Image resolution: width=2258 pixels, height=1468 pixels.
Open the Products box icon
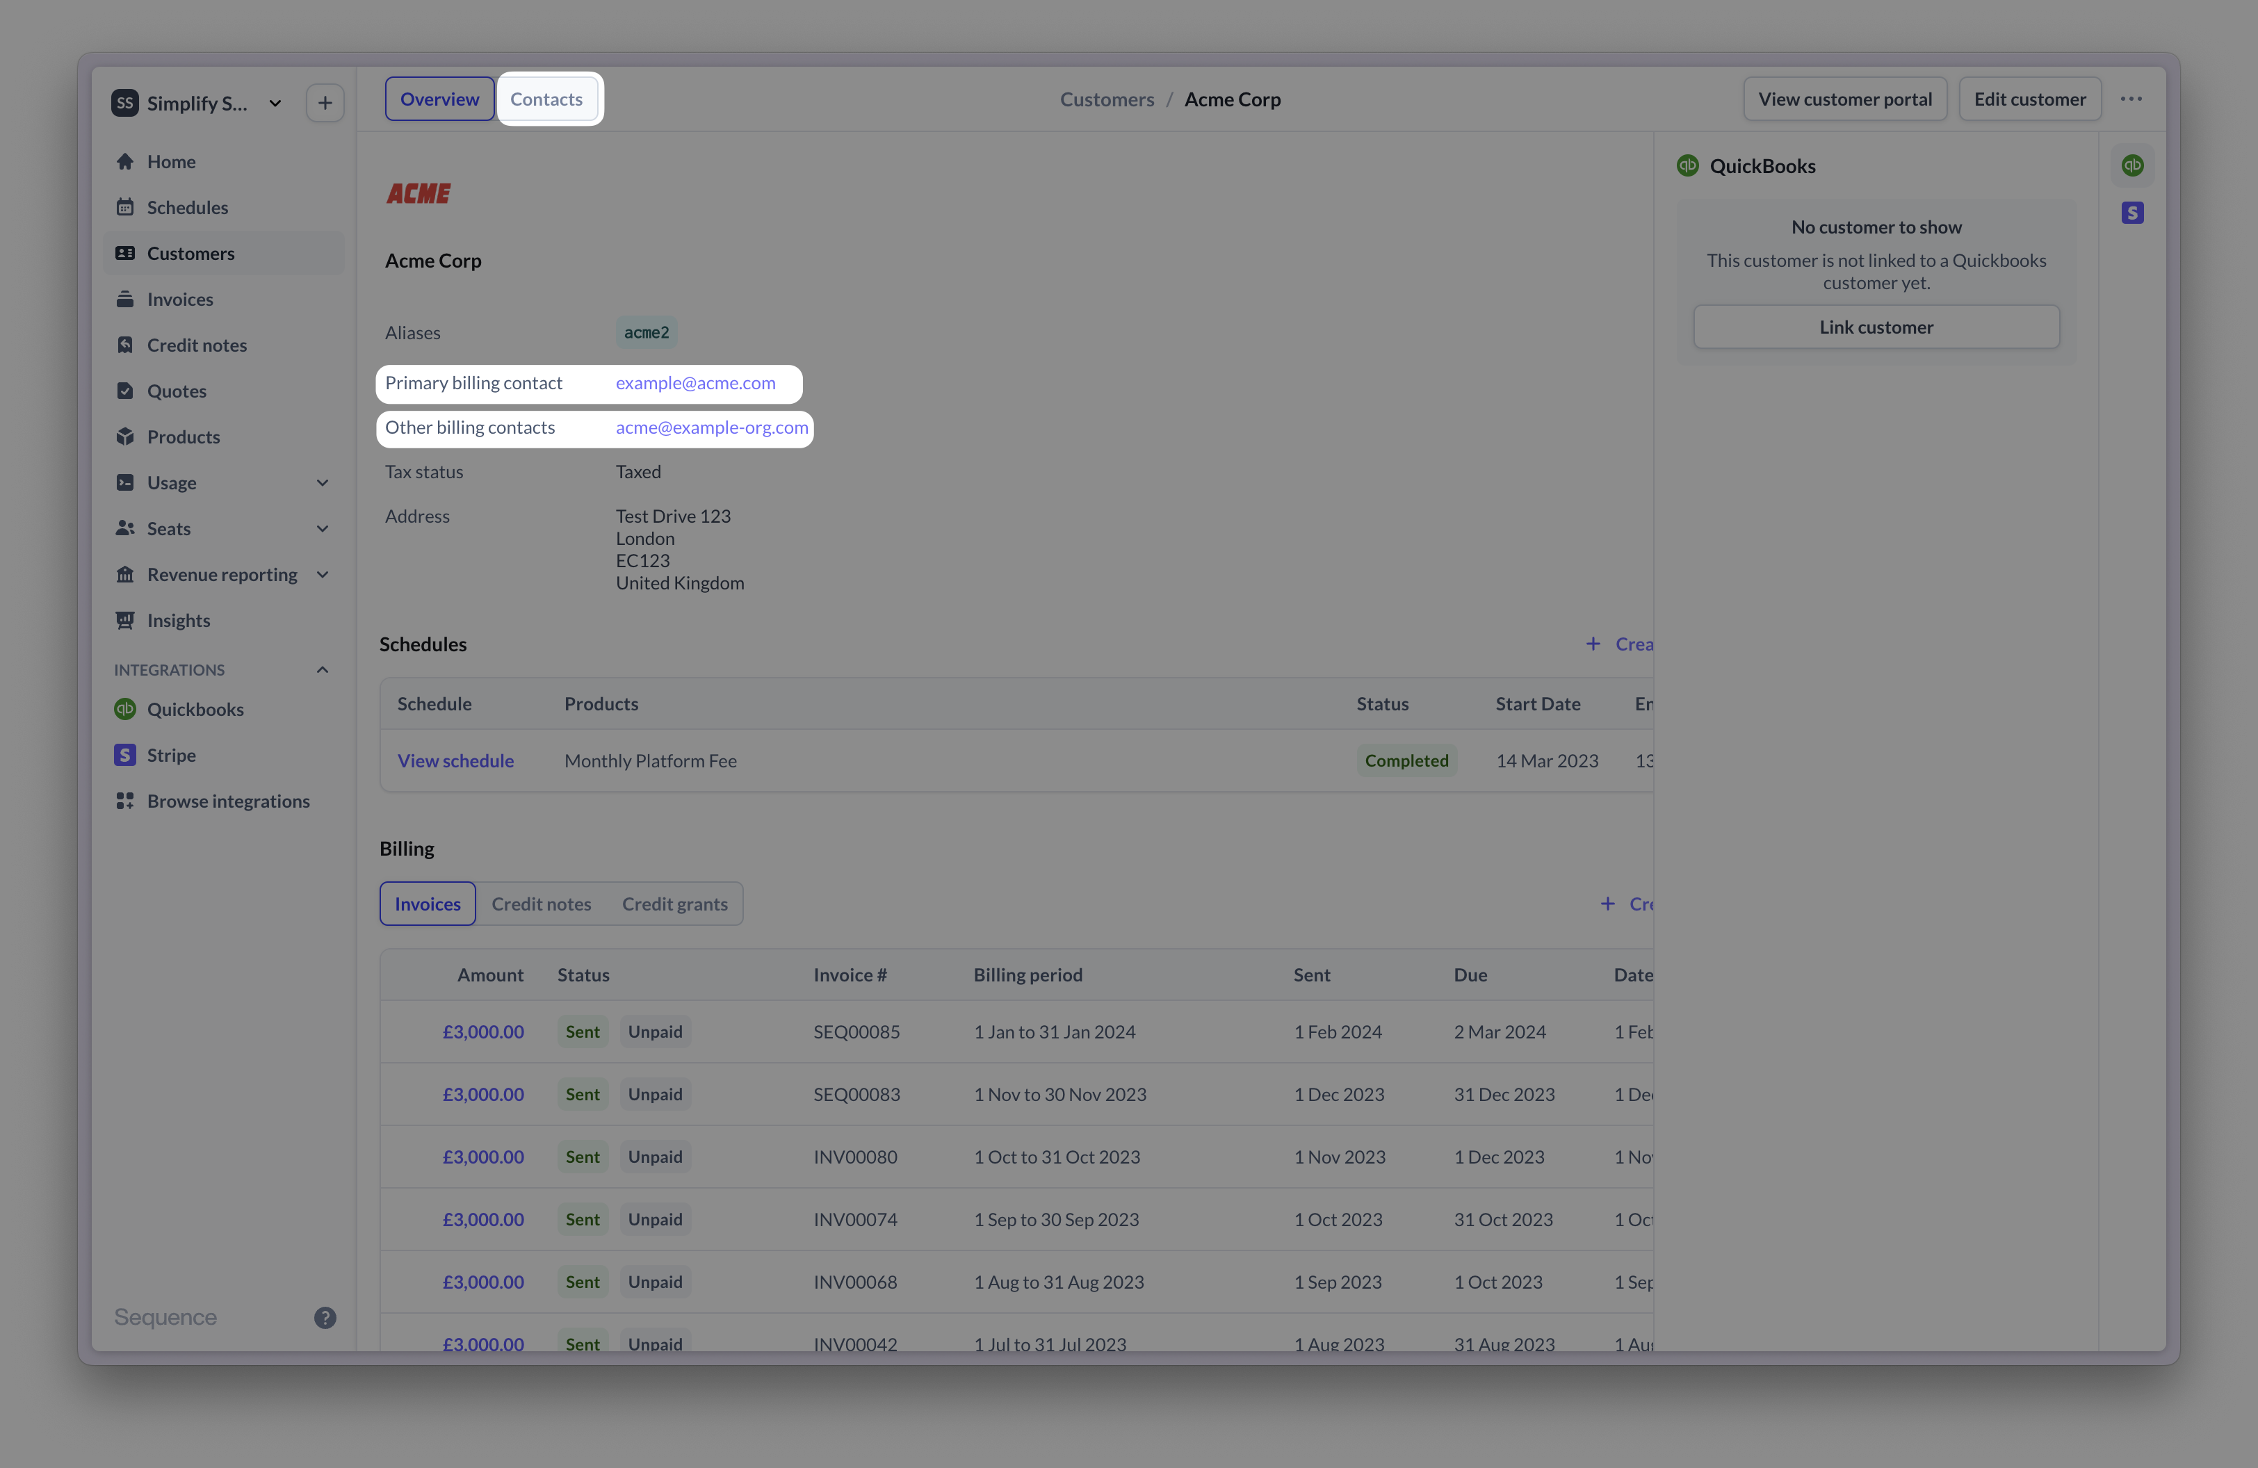pyautogui.click(x=124, y=437)
